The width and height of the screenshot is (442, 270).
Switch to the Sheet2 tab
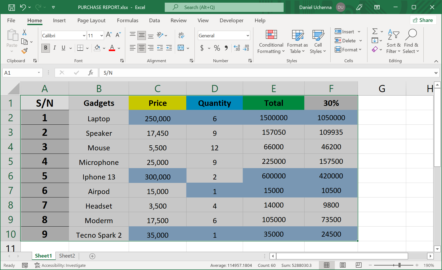click(67, 256)
